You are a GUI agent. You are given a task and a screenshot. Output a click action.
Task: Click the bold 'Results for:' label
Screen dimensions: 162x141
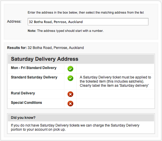point(17,48)
